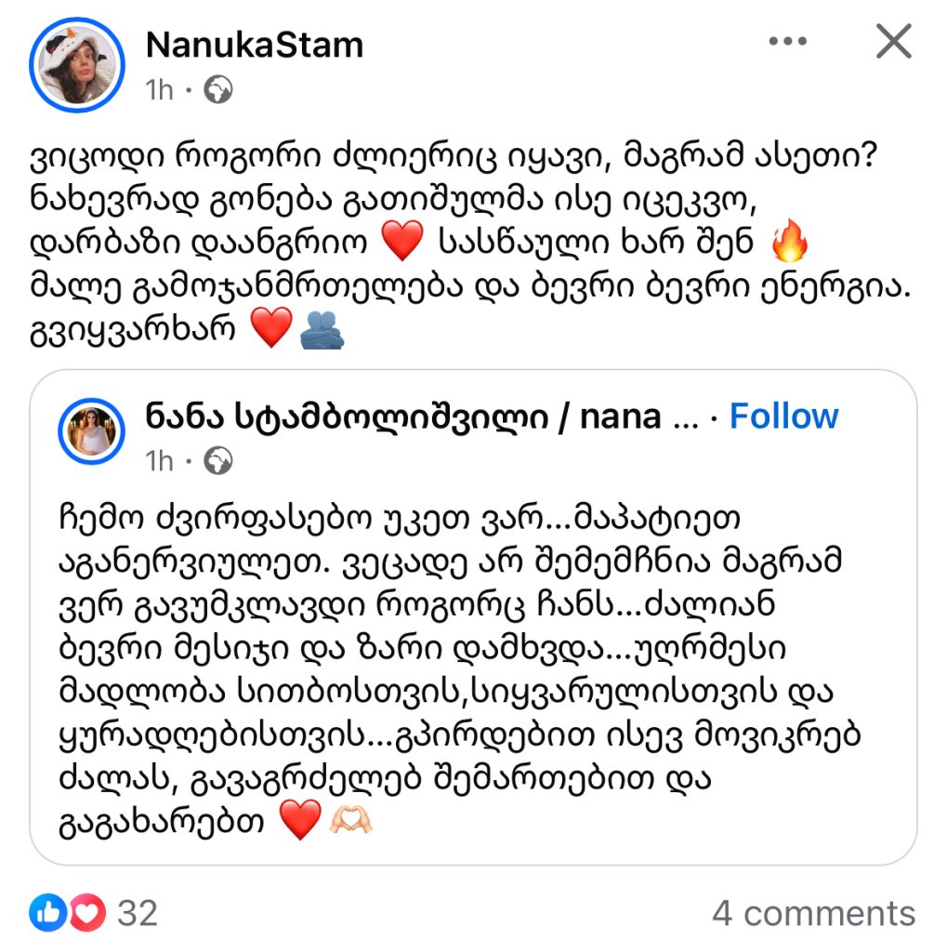Click the public globe icon under NanukaStam
Screen dimensions: 947x952
[218, 89]
